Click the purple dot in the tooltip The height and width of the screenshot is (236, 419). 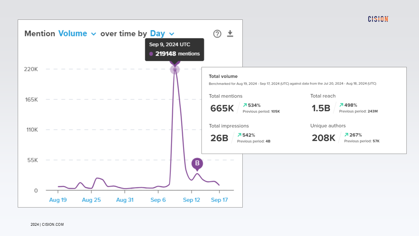tap(151, 54)
